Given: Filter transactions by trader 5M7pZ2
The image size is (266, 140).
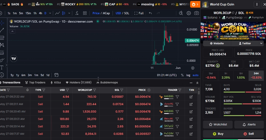Looking at the screenshot, I should pyautogui.click(x=177, y=126).
